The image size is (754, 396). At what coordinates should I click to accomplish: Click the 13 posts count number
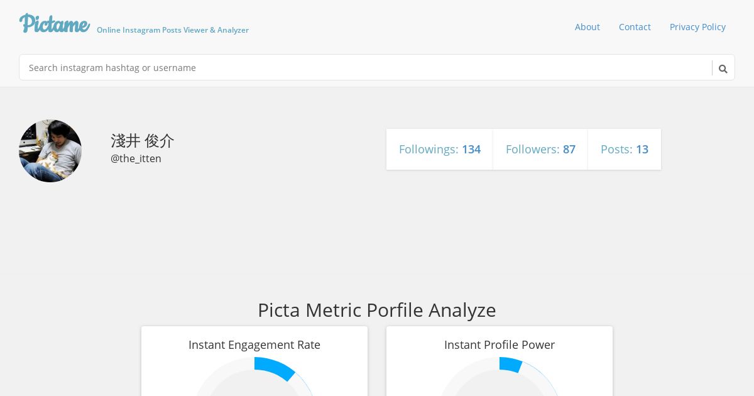(x=642, y=150)
